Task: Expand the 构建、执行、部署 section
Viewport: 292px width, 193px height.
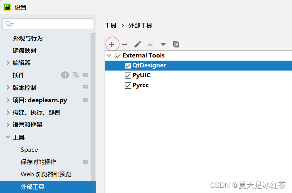Action: click(x=8, y=112)
